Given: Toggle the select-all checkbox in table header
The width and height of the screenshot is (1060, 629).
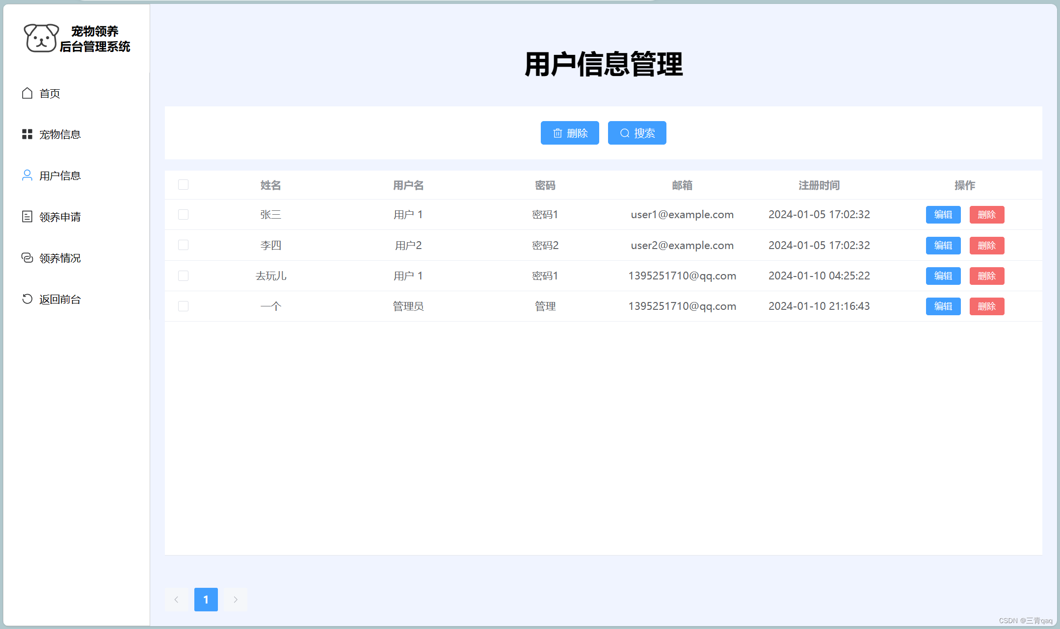Looking at the screenshot, I should [x=183, y=185].
